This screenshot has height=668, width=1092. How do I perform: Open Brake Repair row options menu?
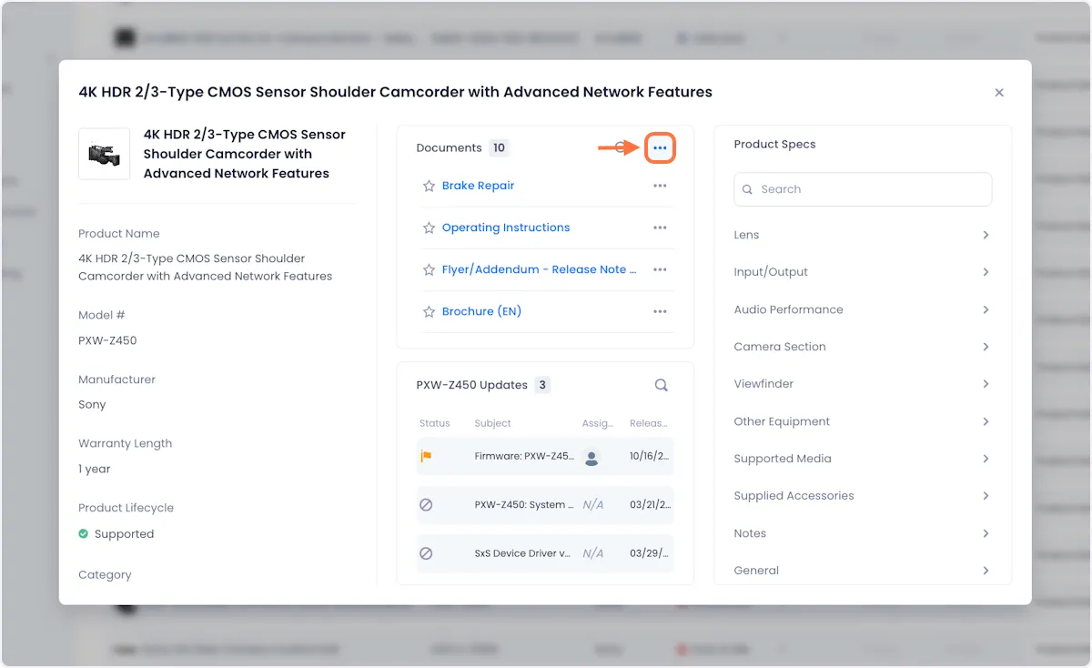click(660, 186)
